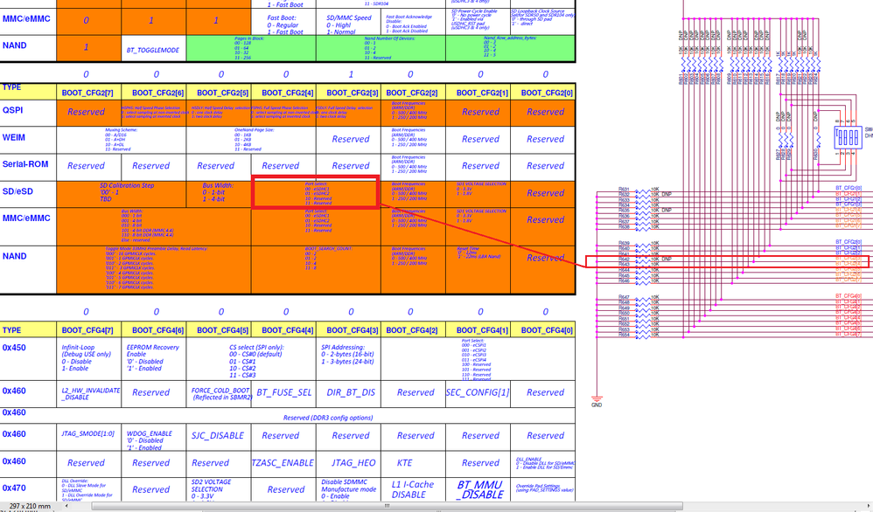Click the BT_TOGGLEMODE cell in the NAND row
This screenshot has width=873, height=512.
click(x=153, y=50)
